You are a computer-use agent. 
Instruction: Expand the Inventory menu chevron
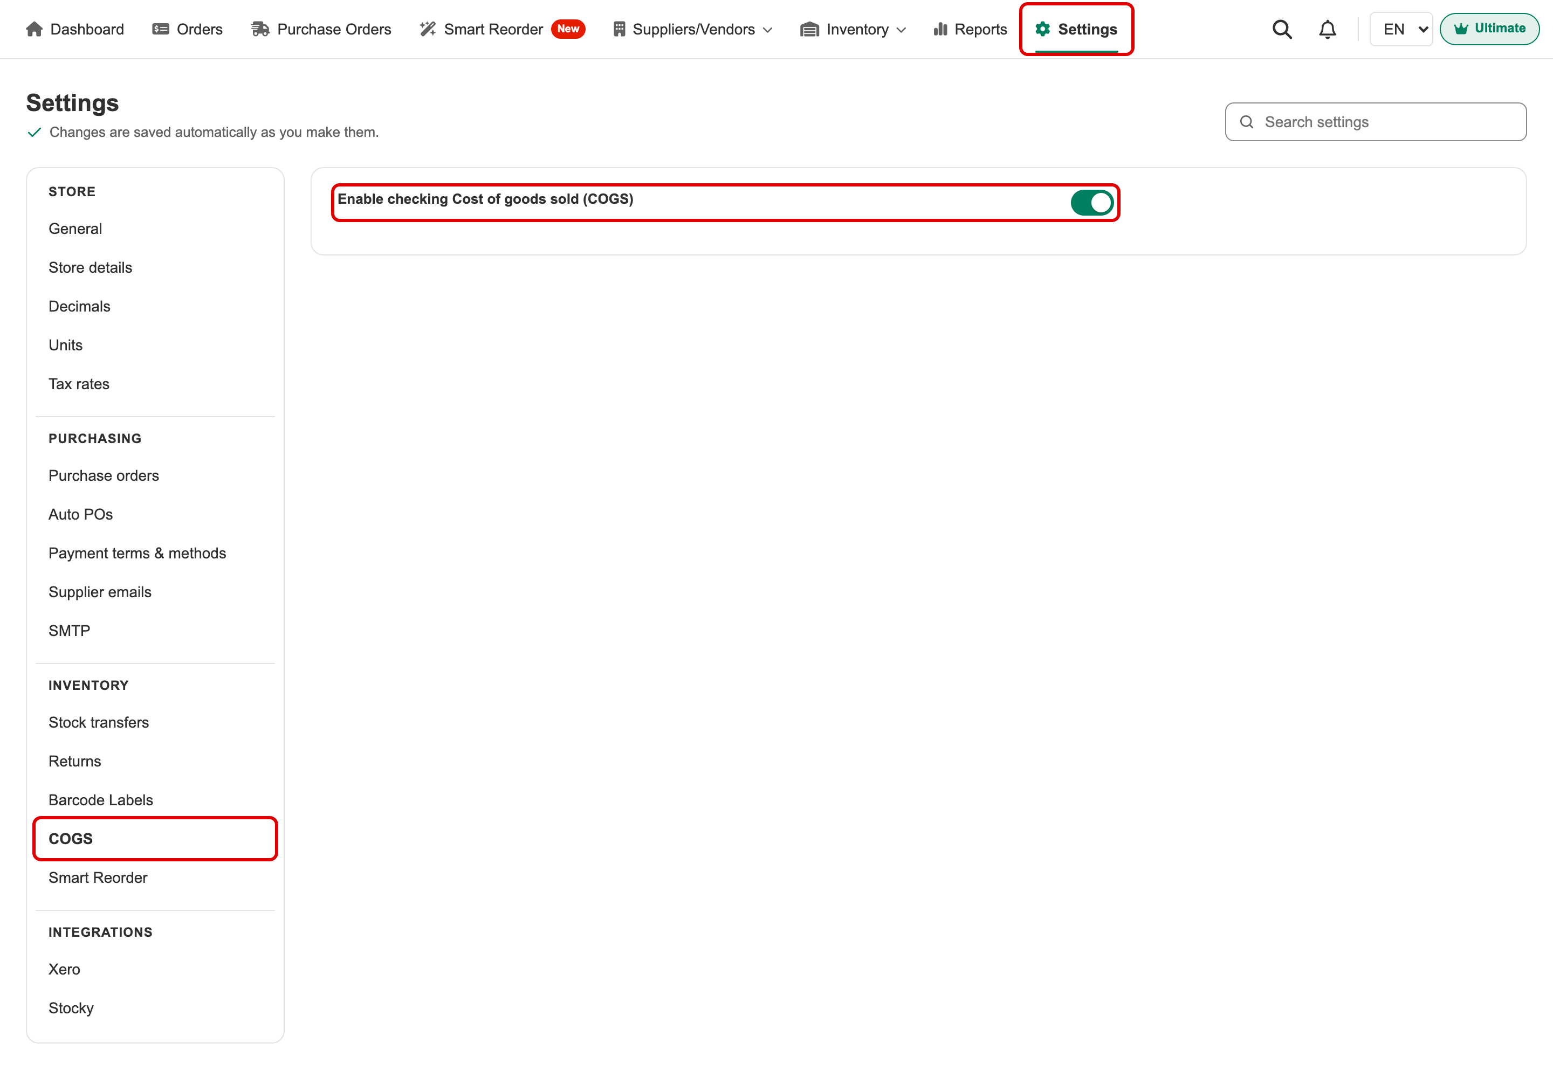(901, 30)
